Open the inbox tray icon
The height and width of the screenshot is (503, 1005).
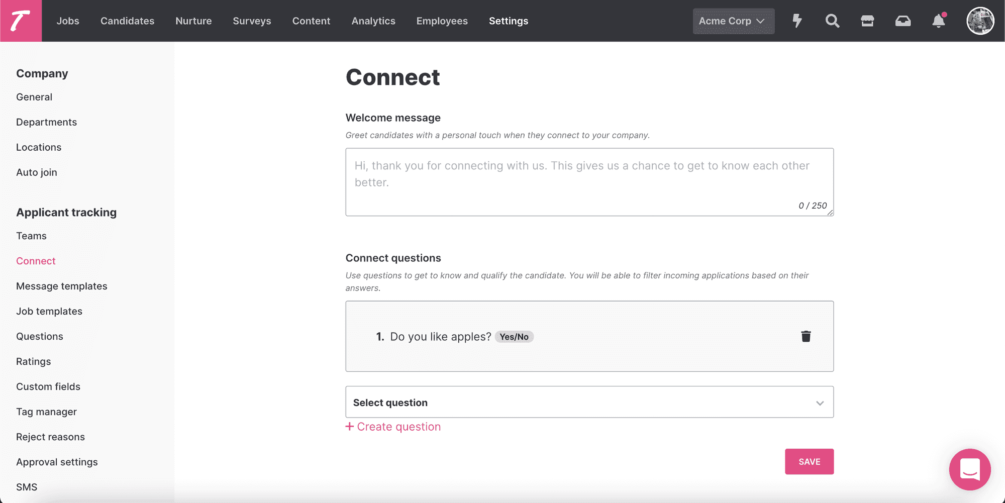(x=903, y=21)
